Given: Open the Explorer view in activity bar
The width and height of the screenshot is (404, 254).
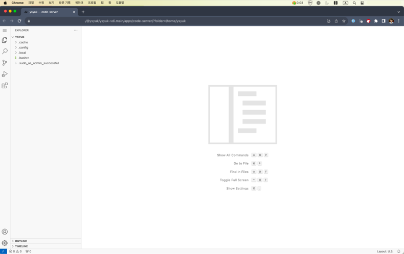Looking at the screenshot, I should click(5, 40).
